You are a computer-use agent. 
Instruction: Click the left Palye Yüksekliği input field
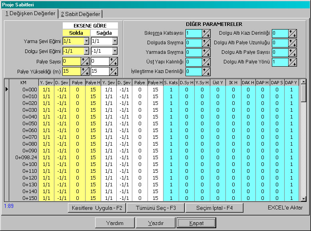[x=72, y=71]
